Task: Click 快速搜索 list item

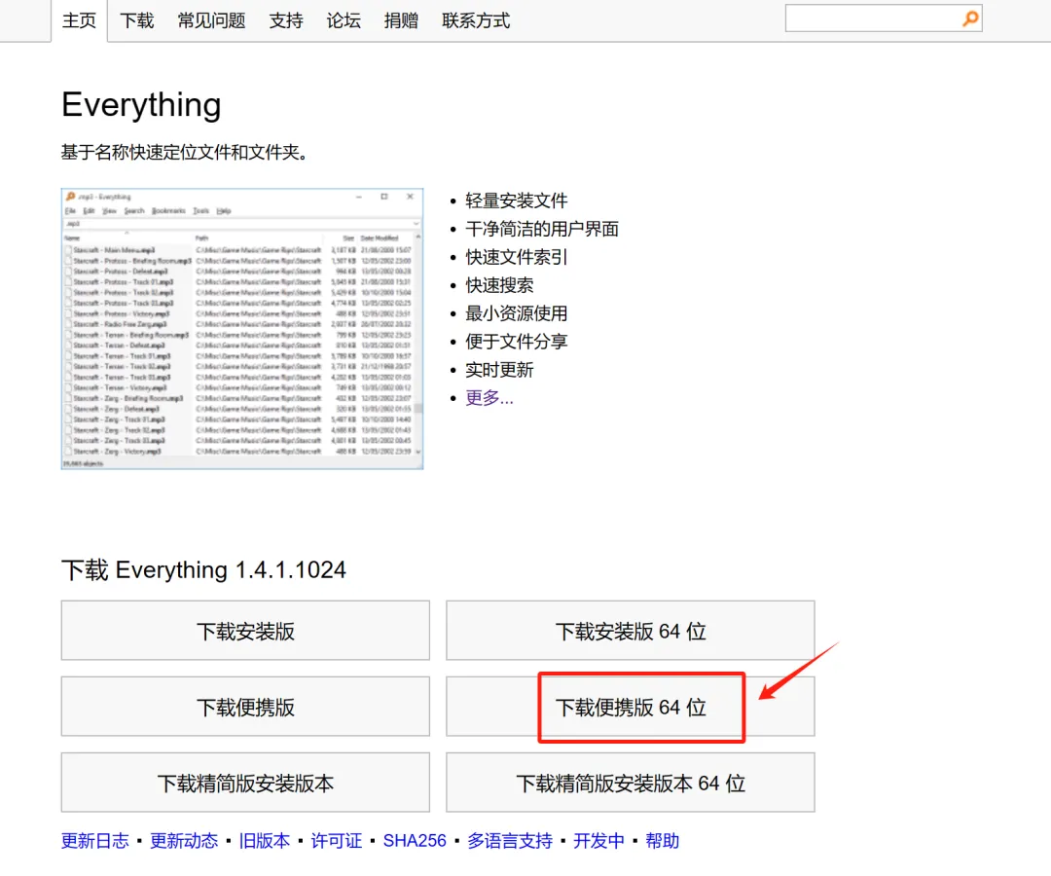Action: pyautogui.click(x=499, y=285)
